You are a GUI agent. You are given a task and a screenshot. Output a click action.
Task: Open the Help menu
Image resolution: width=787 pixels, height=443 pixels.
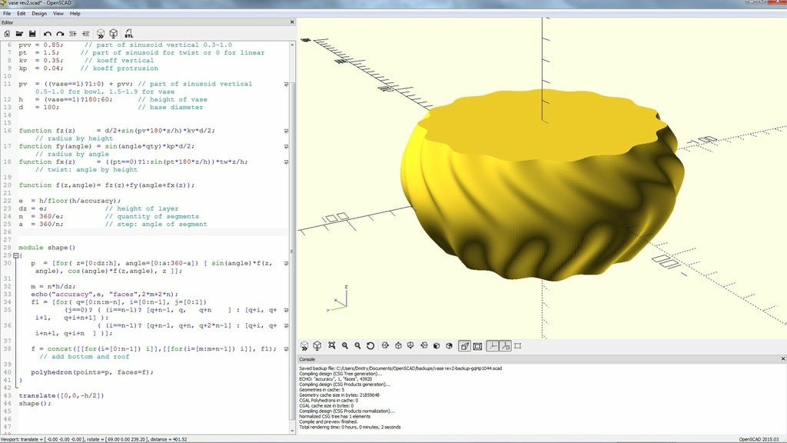click(75, 13)
